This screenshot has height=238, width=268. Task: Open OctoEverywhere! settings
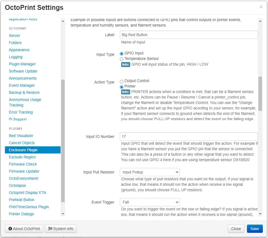(x=23, y=178)
